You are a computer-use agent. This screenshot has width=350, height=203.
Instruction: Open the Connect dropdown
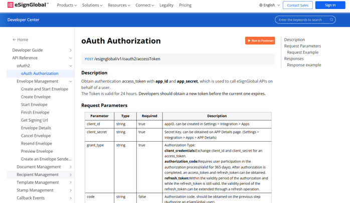pos(144,5)
